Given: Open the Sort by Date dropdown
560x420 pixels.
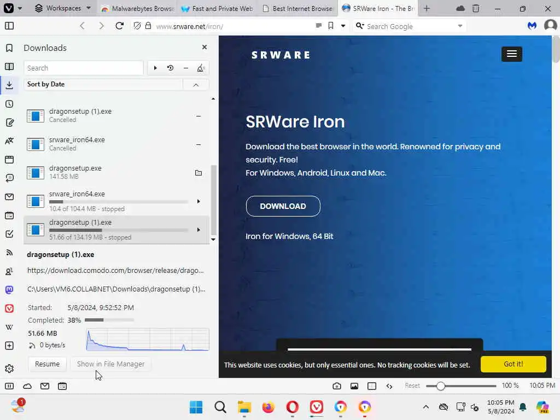Looking at the screenshot, I should pyautogui.click(x=103, y=84).
